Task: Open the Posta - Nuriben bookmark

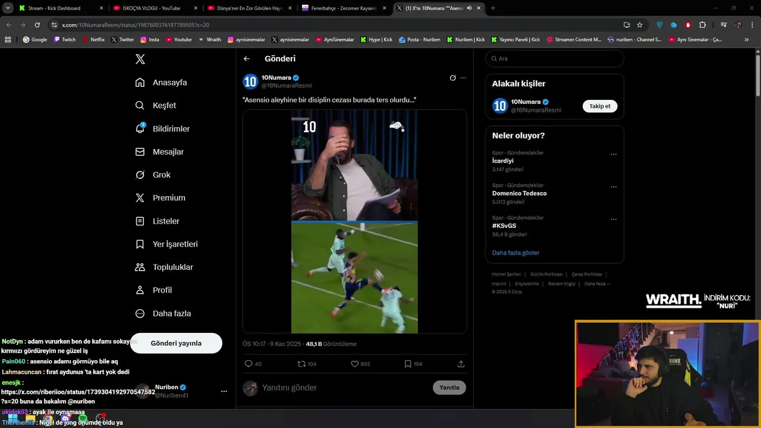Action: tap(420, 40)
